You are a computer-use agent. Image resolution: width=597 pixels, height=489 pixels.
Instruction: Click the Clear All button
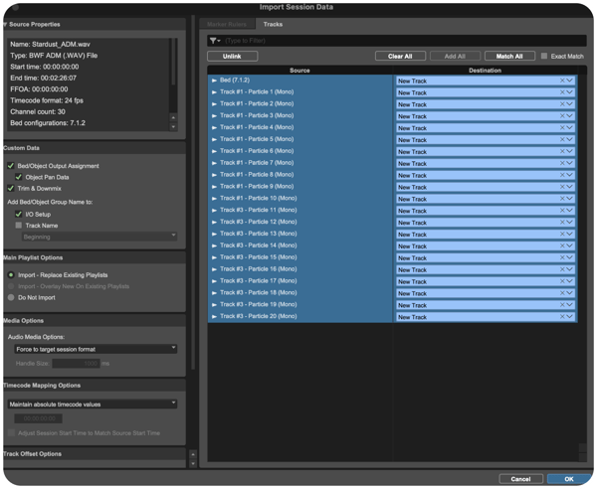pos(400,56)
